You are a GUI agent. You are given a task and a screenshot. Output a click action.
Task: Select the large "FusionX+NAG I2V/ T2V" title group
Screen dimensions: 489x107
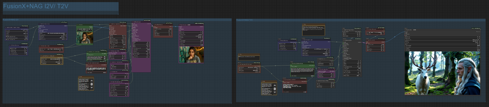click(61, 8)
